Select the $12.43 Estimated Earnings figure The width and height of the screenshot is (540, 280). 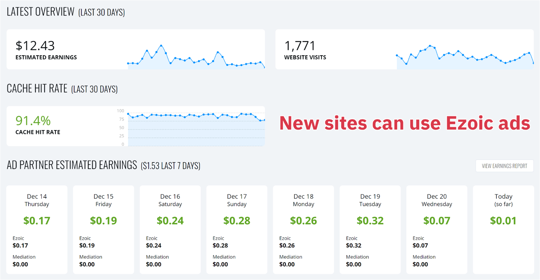(35, 46)
